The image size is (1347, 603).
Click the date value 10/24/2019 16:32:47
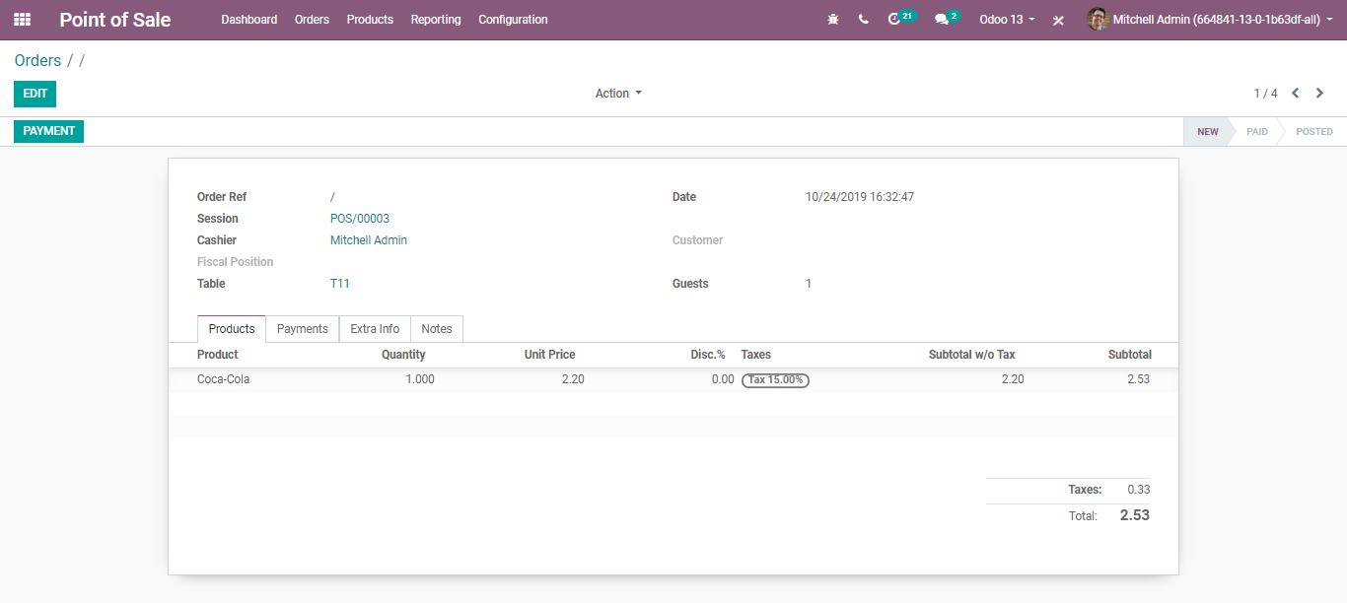(x=860, y=197)
